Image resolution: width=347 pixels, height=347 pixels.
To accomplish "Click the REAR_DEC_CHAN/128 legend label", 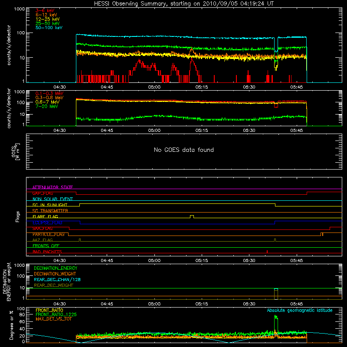I will [x=57, y=279].
